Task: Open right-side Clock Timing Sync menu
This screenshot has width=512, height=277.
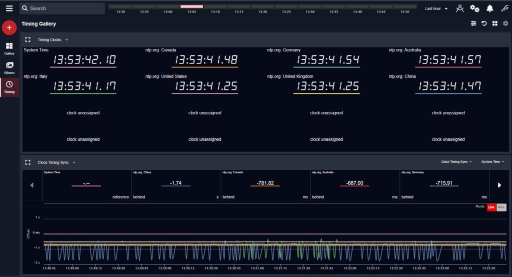Action: point(456,162)
